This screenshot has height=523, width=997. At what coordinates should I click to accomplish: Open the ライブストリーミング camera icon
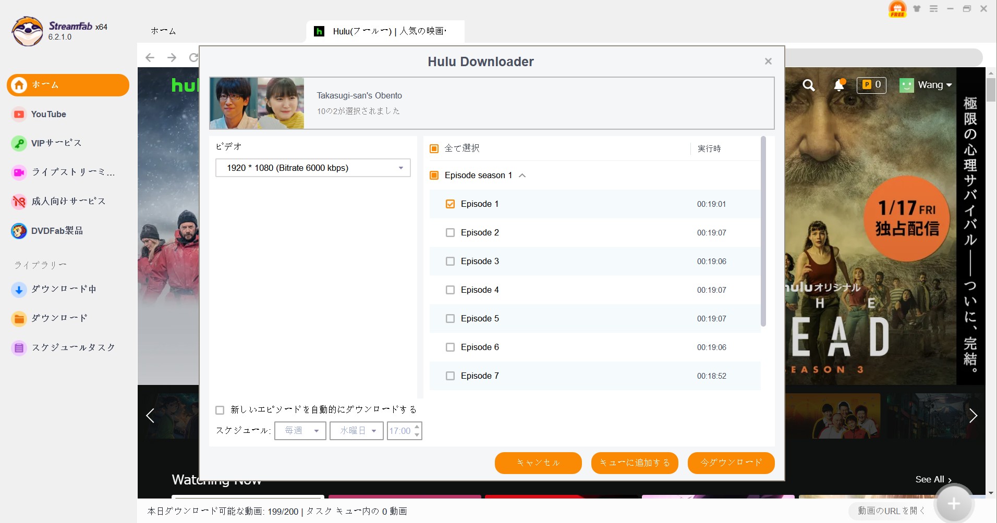tap(19, 172)
